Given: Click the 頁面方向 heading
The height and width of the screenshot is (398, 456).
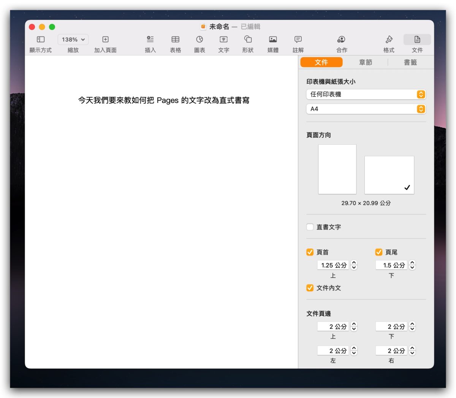Looking at the screenshot, I should pos(318,135).
